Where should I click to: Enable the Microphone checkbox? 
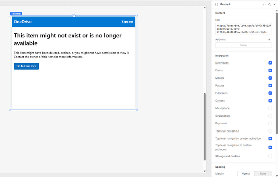pyautogui.click(x=270, y=108)
